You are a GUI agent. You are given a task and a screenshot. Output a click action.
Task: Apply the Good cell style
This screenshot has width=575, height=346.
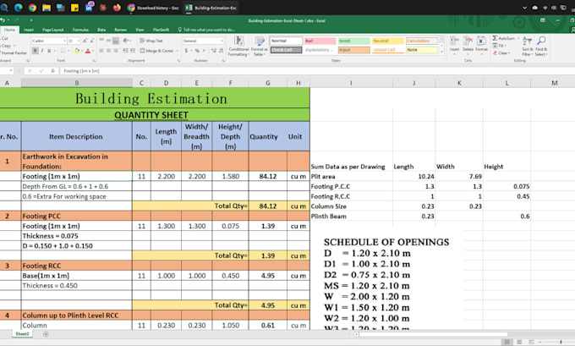(353, 41)
